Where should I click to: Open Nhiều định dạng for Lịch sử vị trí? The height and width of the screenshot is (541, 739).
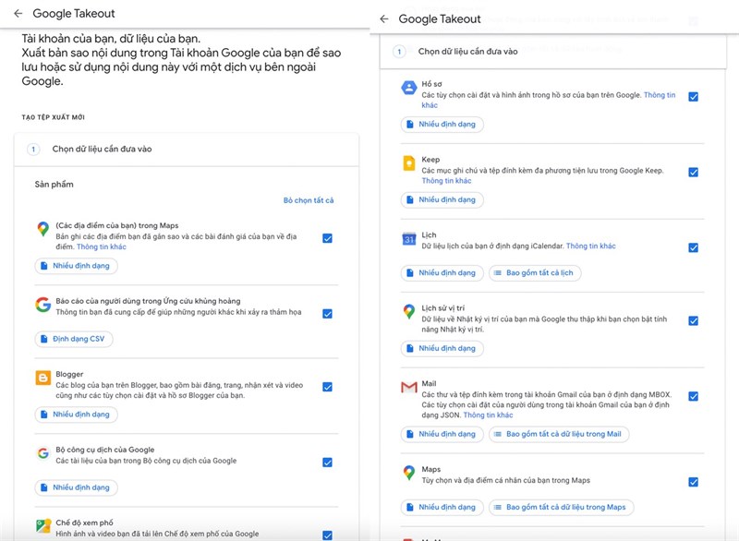tap(442, 348)
